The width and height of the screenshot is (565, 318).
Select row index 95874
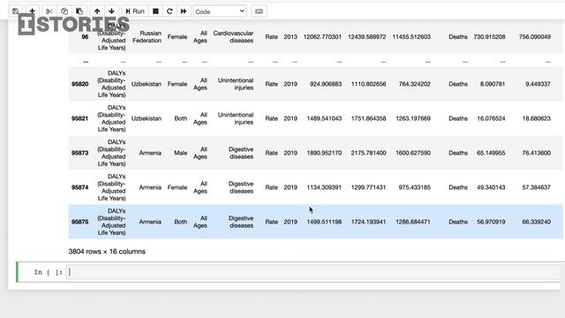[x=79, y=187]
